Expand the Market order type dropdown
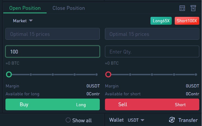This screenshot has height=126, width=202. tap(23, 21)
